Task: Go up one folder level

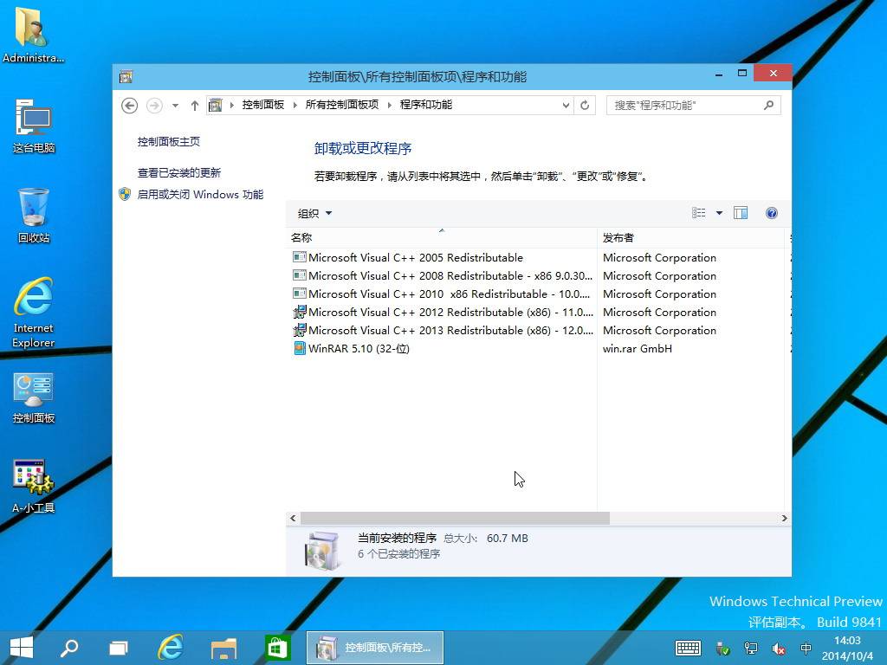Action: (x=195, y=106)
